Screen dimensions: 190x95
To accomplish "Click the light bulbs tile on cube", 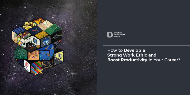I will point(29,25).
